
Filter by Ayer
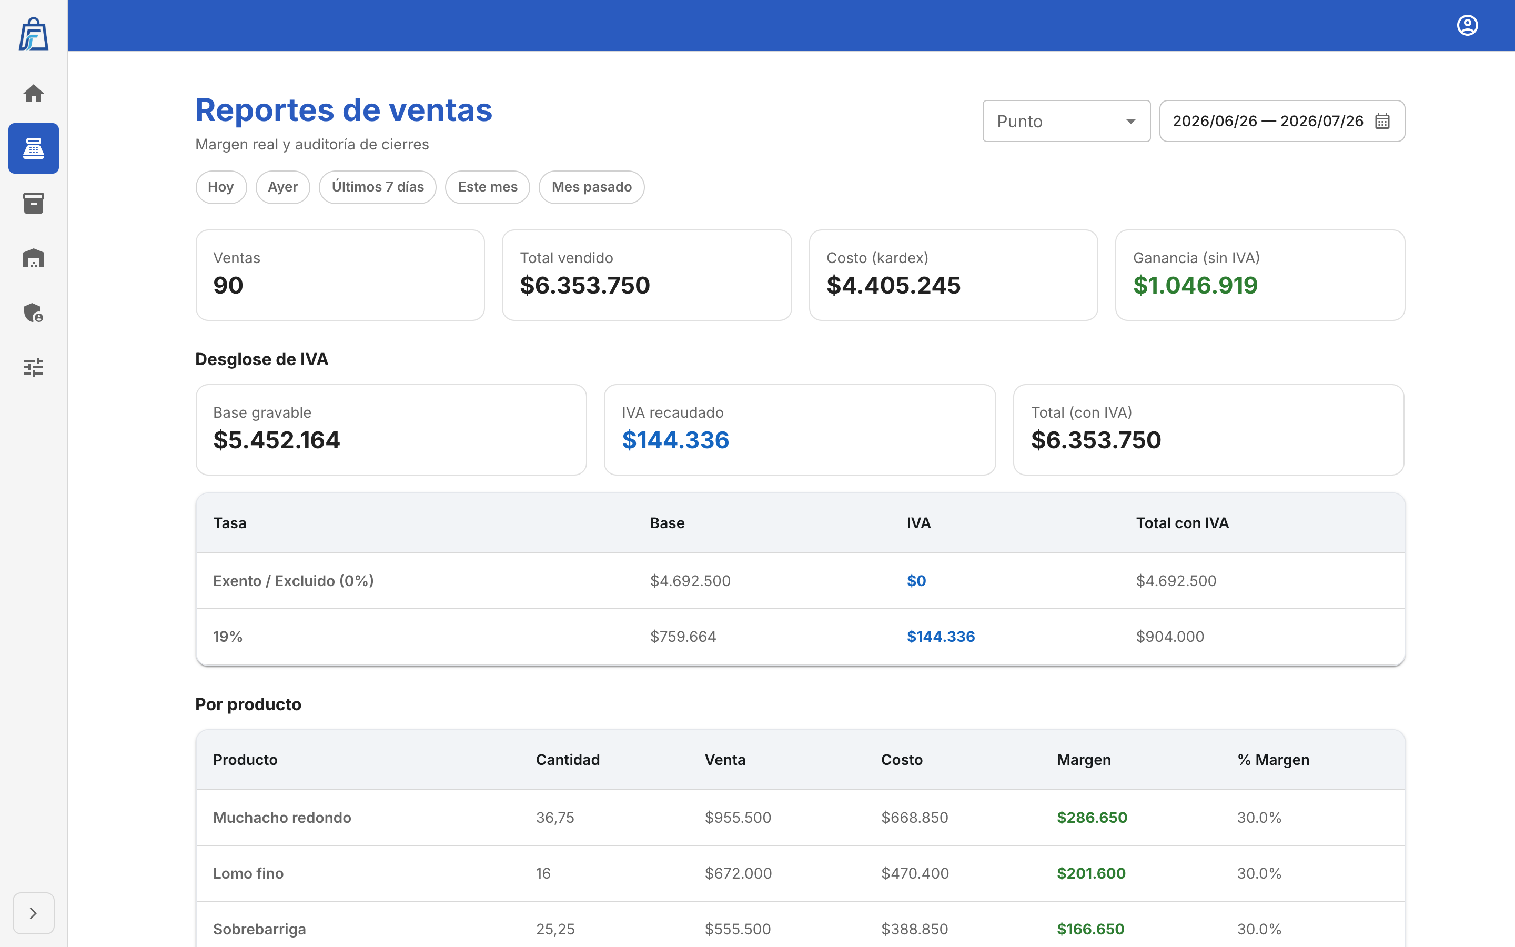(283, 187)
